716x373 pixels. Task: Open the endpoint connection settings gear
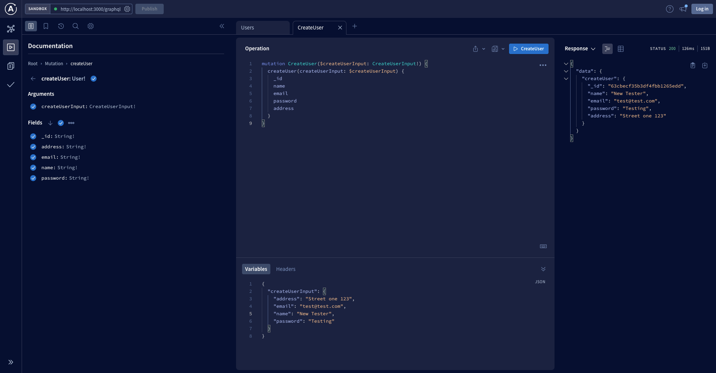(127, 9)
